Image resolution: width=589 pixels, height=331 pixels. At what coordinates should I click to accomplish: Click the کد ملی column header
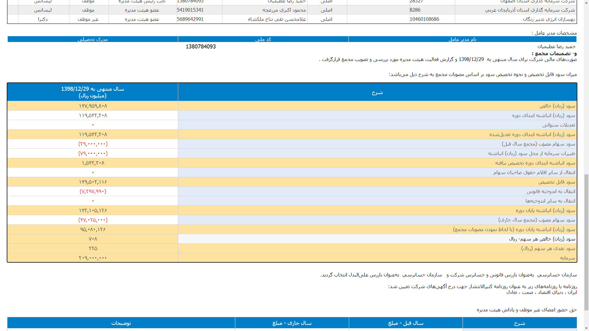pos(263,39)
